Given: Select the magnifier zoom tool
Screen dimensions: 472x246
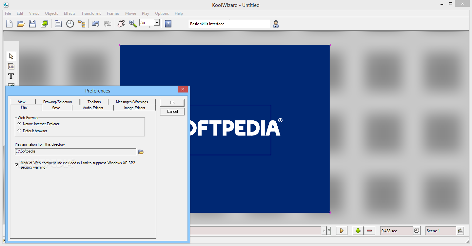Looking at the screenshot, I should [x=133, y=24].
